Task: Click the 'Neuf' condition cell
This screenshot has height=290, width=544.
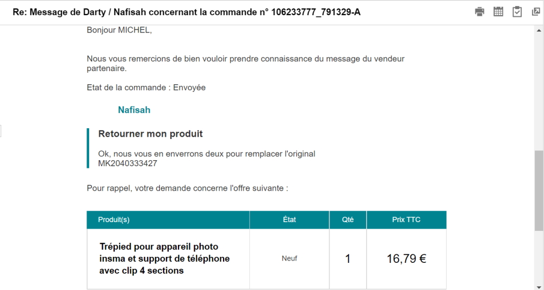Action: 289,259
